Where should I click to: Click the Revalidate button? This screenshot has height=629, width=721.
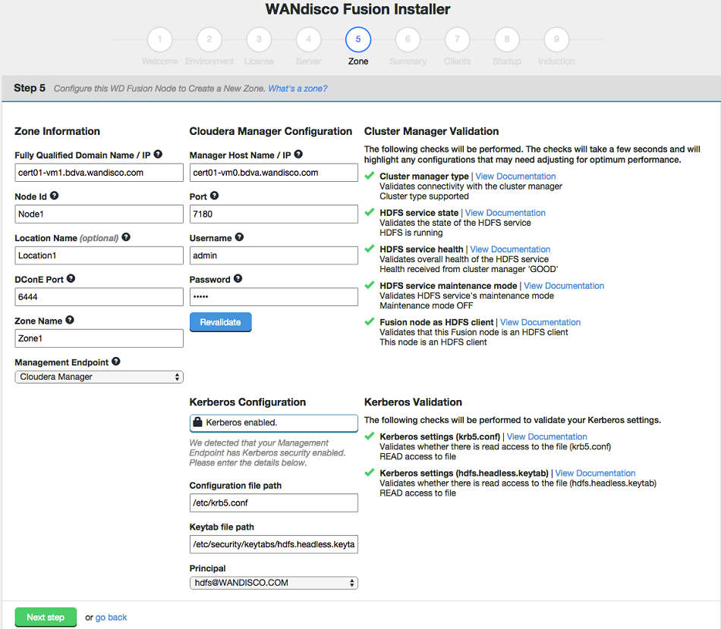220,322
